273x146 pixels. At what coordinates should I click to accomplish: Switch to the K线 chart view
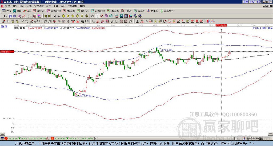point(27,11)
